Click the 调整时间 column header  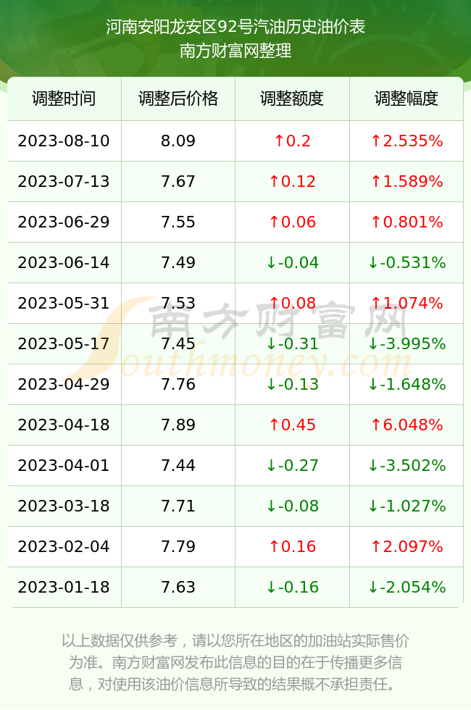tap(64, 99)
